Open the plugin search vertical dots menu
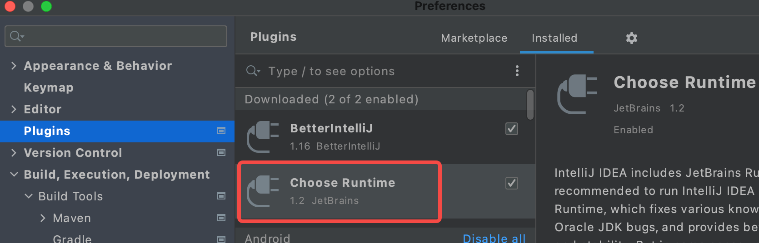 tap(517, 71)
